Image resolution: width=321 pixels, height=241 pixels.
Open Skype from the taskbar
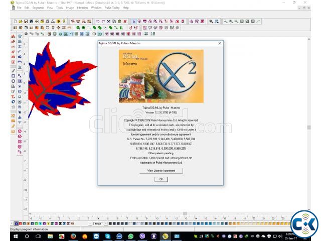[108, 236]
